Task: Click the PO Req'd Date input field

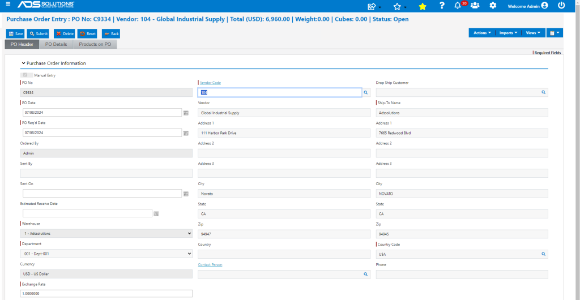Action: (102, 132)
